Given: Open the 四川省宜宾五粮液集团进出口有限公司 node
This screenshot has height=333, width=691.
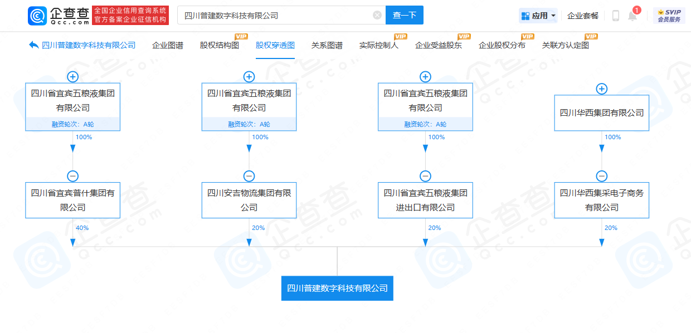Looking at the screenshot, I should click(x=425, y=200).
